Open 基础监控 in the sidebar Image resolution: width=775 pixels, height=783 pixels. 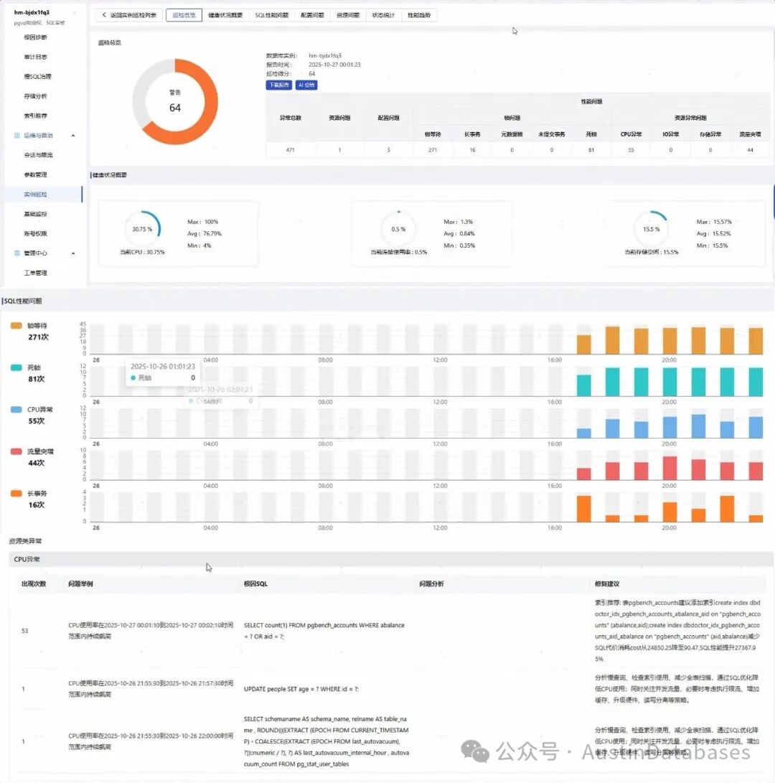click(x=35, y=214)
